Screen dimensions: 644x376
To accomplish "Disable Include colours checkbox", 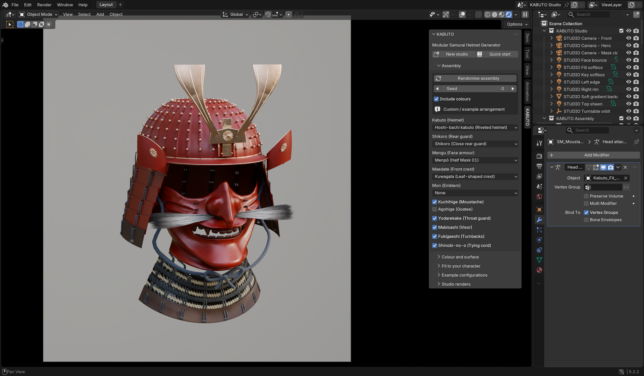I will click(x=436, y=99).
